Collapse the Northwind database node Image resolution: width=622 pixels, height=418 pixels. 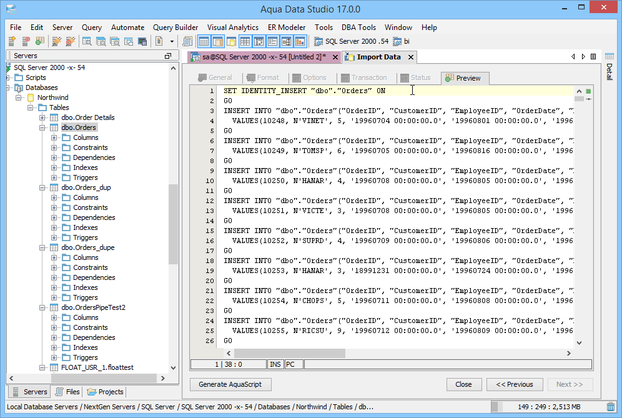18,97
